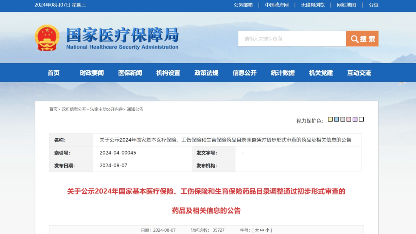This screenshot has height=234, width=416.
Task: Click 首页 in the breadcrumb
Action: (x=53, y=109)
